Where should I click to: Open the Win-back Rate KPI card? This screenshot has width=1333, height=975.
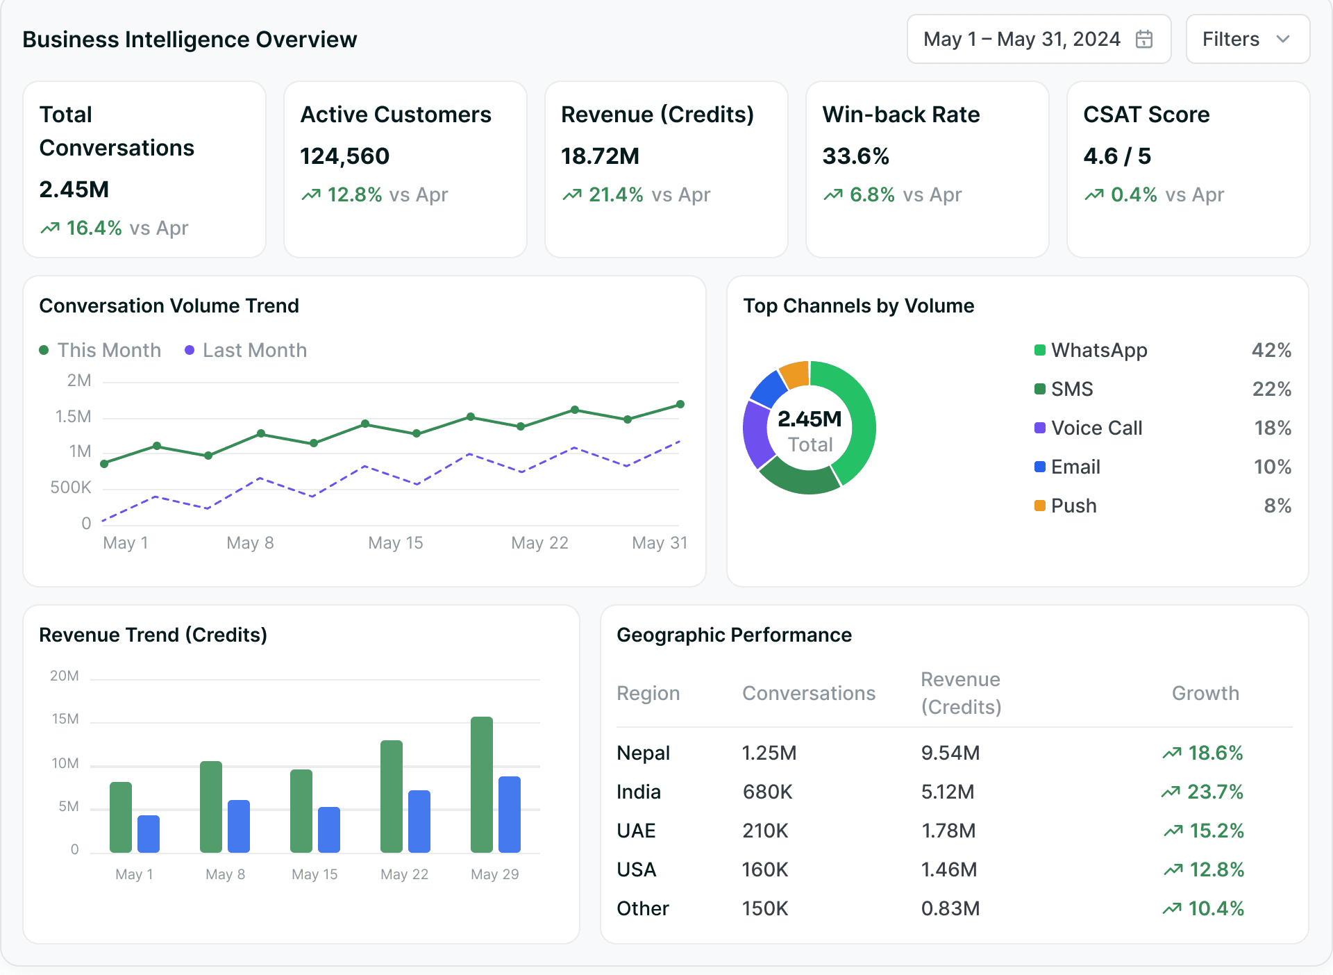point(928,169)
